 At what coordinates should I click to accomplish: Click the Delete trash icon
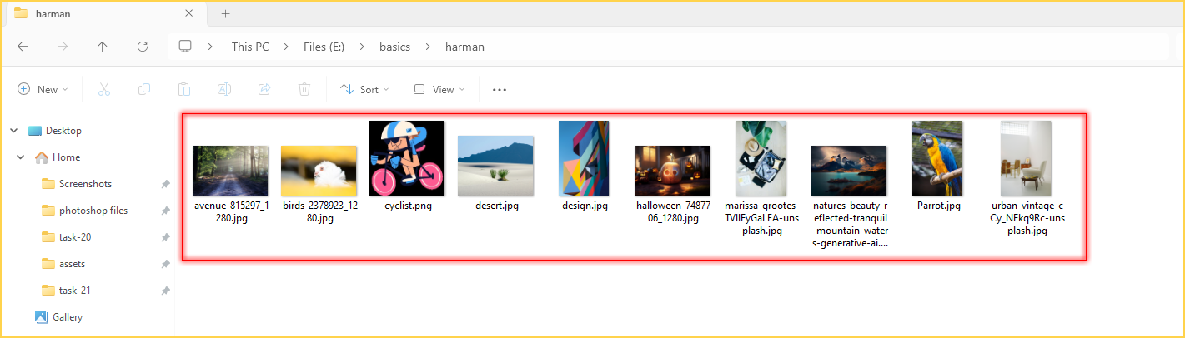coord(305,89)
